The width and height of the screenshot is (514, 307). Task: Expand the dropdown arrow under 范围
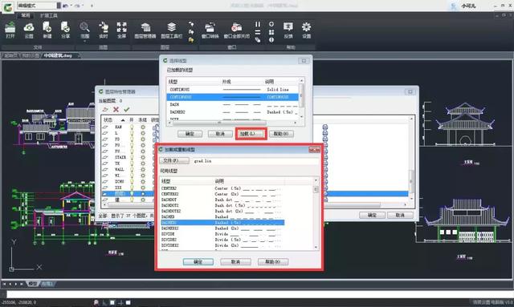(x=84, y=41)
